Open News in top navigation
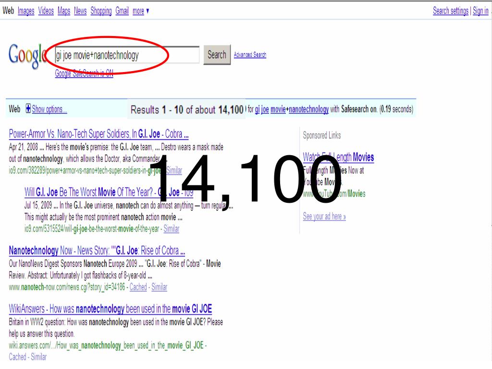Viewport: 492px width, 369px height. [x=80, y=11]
